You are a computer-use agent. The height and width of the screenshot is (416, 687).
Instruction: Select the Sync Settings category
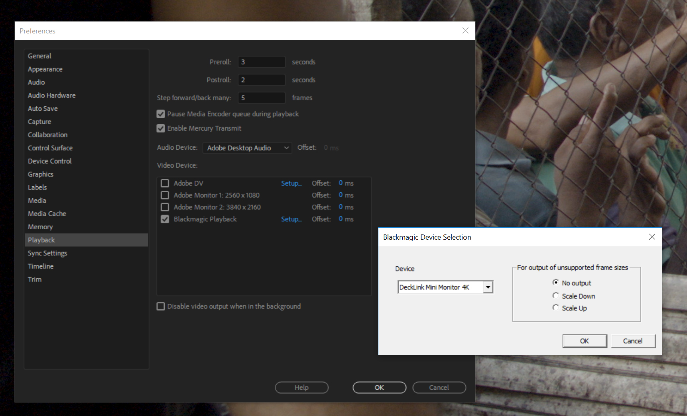pos(47,253)
